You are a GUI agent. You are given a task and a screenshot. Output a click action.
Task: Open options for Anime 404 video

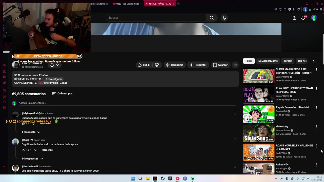pyautogui.click(x=316, y=165)
